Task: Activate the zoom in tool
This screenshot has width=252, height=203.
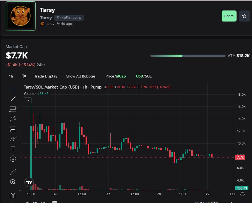Action: [x=13, y=182]
